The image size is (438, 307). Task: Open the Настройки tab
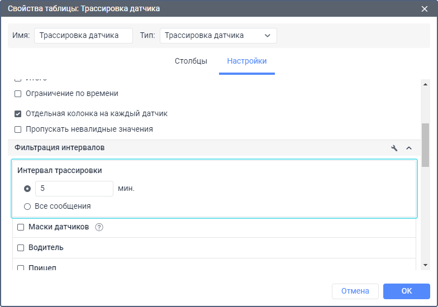click(246, 61)
